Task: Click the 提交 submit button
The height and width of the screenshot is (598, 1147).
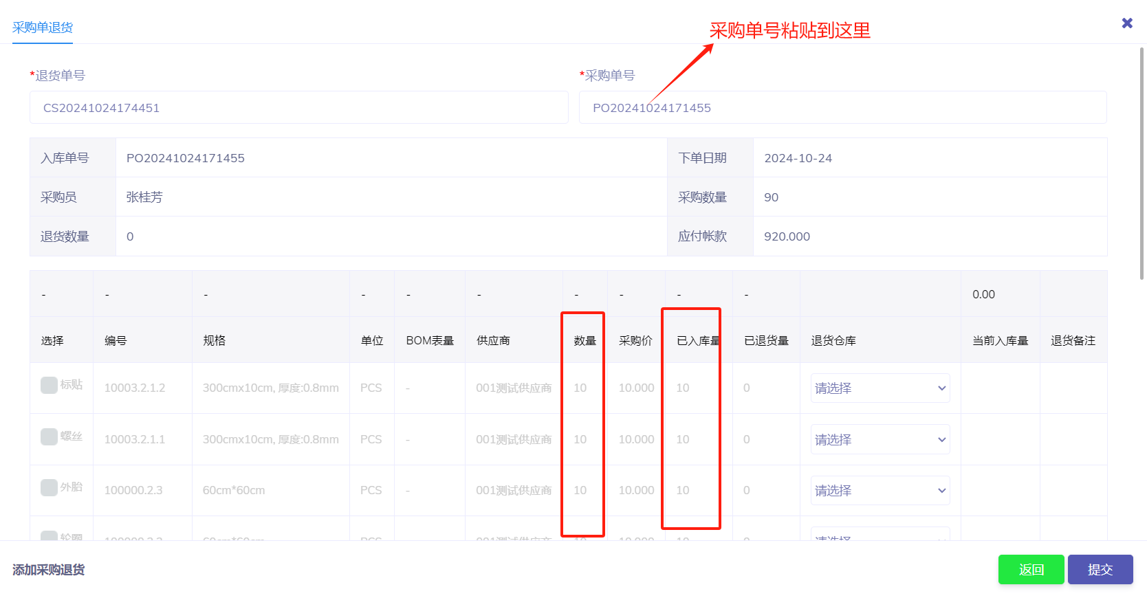Action: click(x=1100, y=570)
